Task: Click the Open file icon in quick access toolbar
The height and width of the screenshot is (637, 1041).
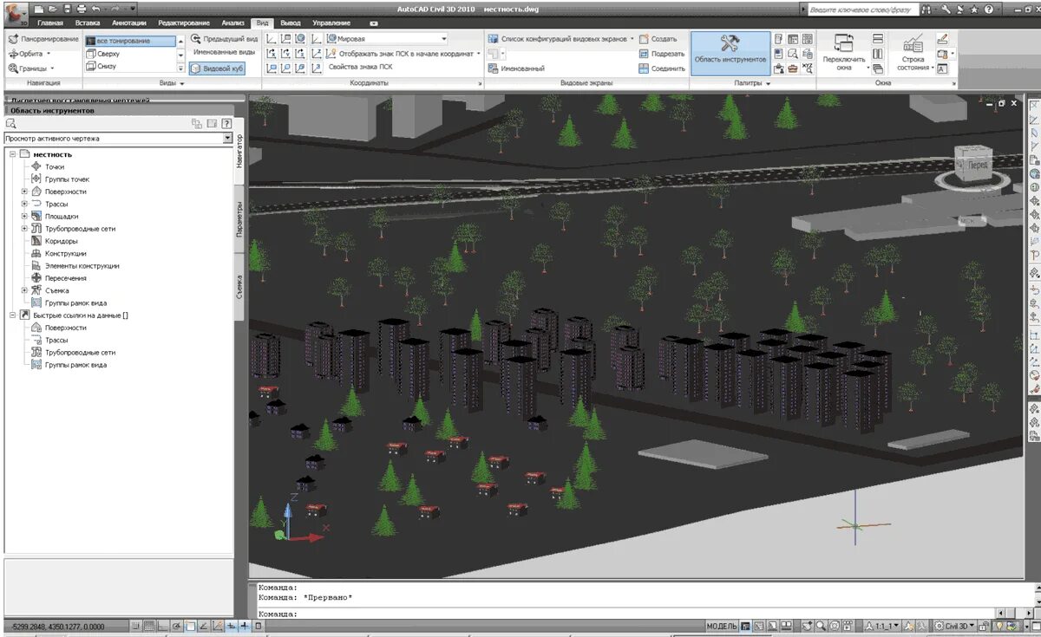Action: coord(54,8)
